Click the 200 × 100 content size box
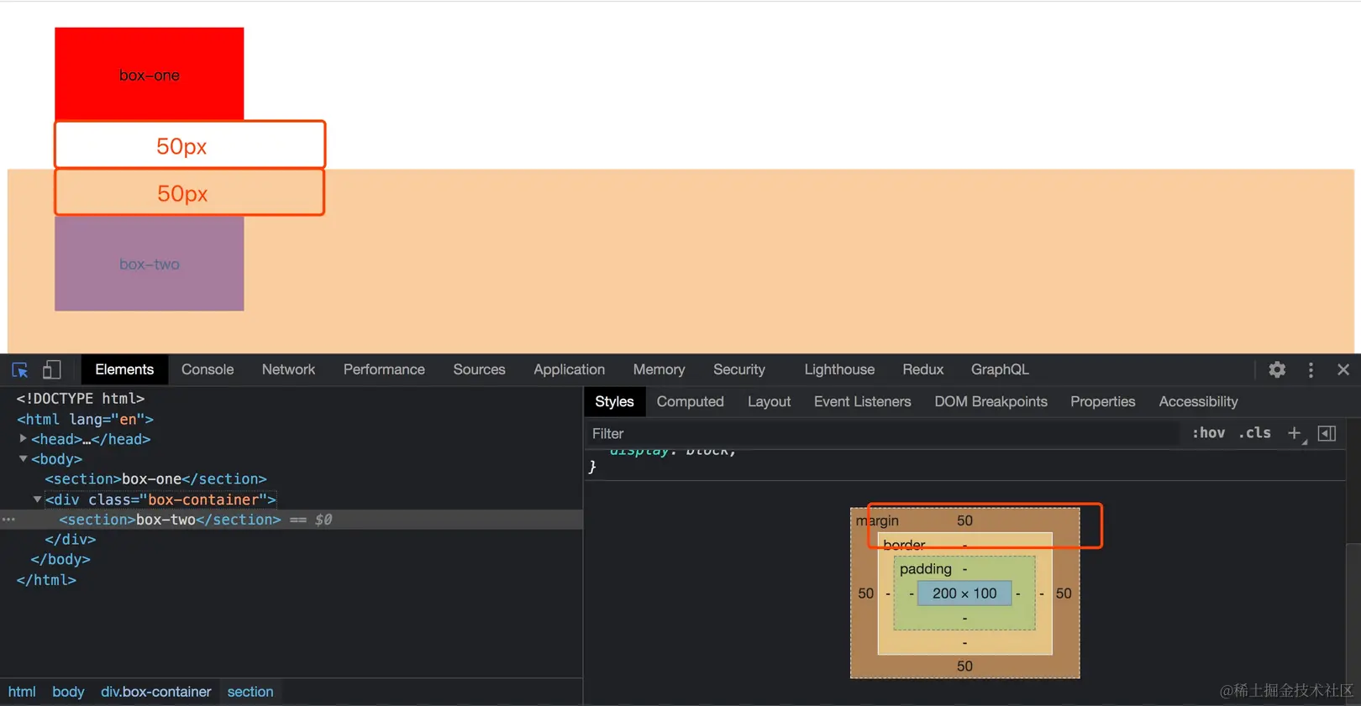This screenshot has height=706, width=1361. pos(964,594)
